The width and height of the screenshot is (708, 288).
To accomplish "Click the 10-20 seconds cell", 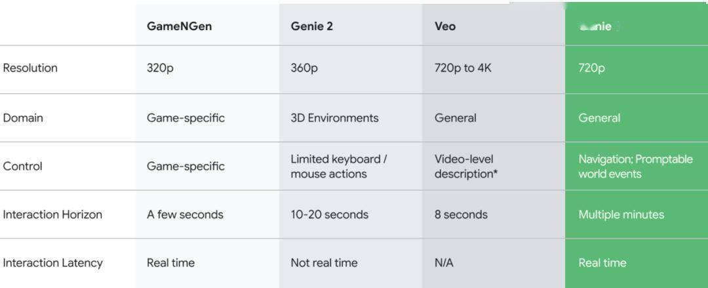I will pos(329,215).
